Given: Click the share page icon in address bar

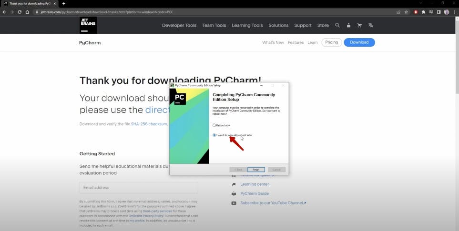Looking at the screenshot, I should point(398,12).
